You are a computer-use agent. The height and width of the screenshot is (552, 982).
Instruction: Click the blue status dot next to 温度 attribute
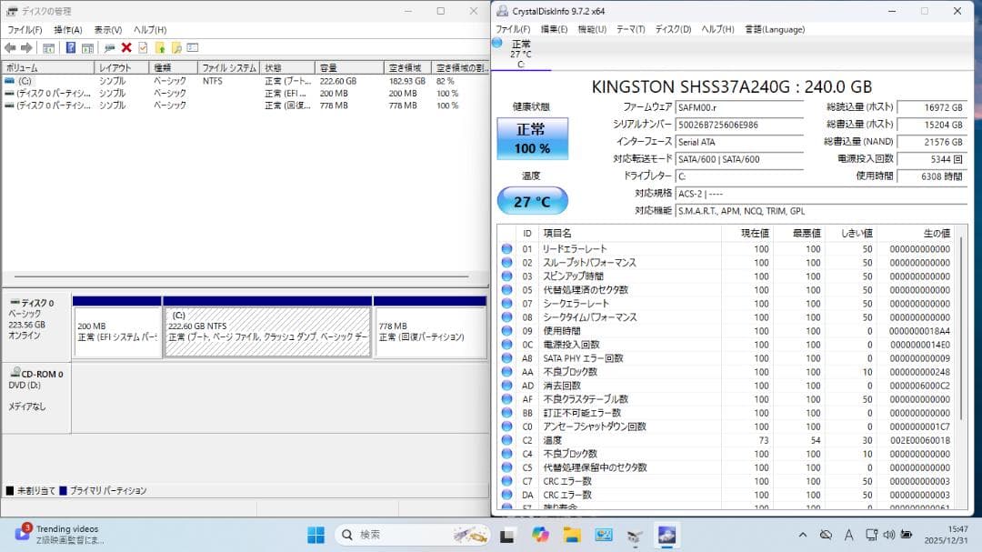tap(507, 439)
